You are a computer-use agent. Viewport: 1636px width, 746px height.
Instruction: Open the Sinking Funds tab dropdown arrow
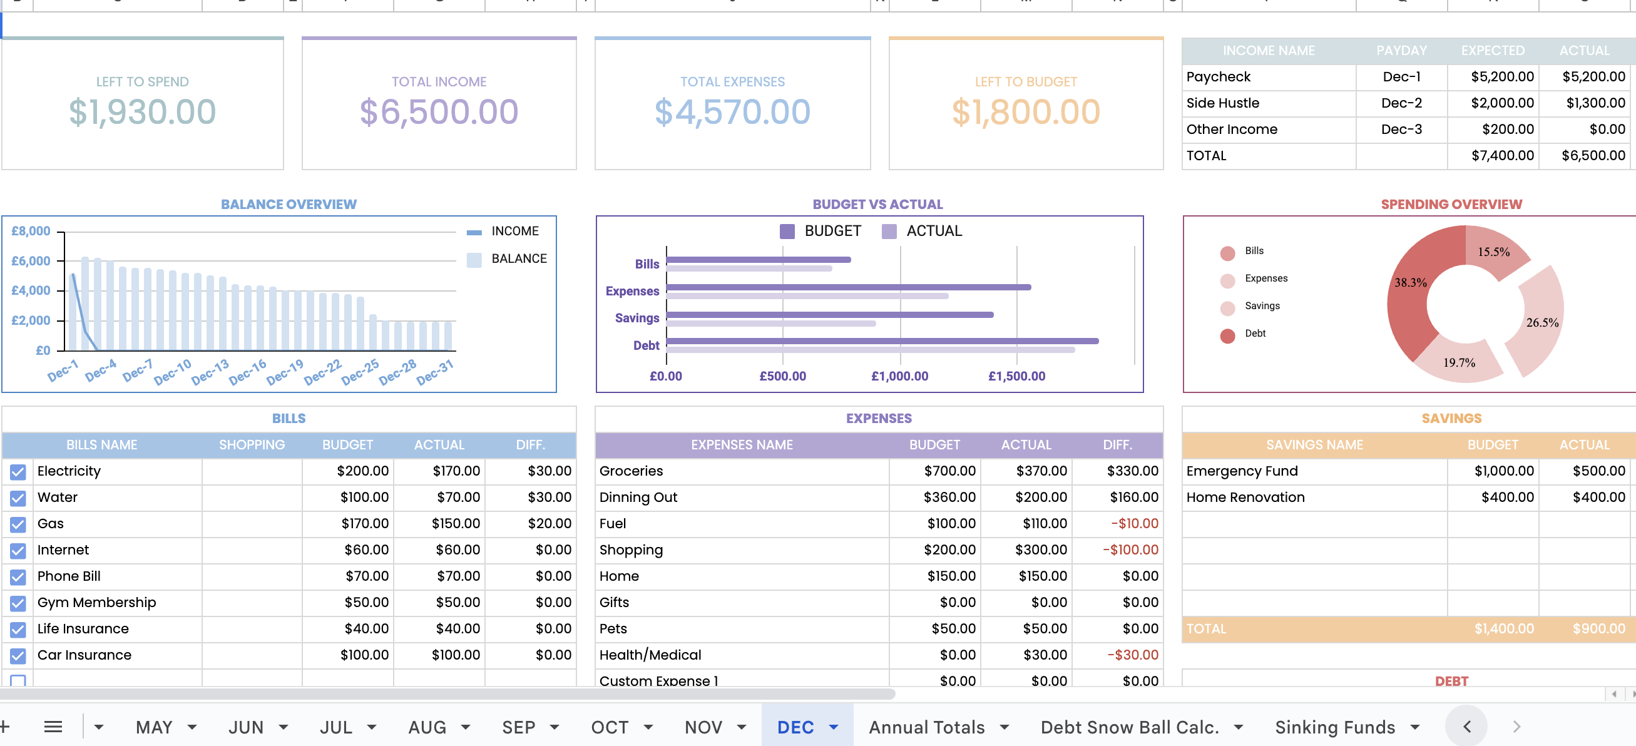coord(1414,727)
